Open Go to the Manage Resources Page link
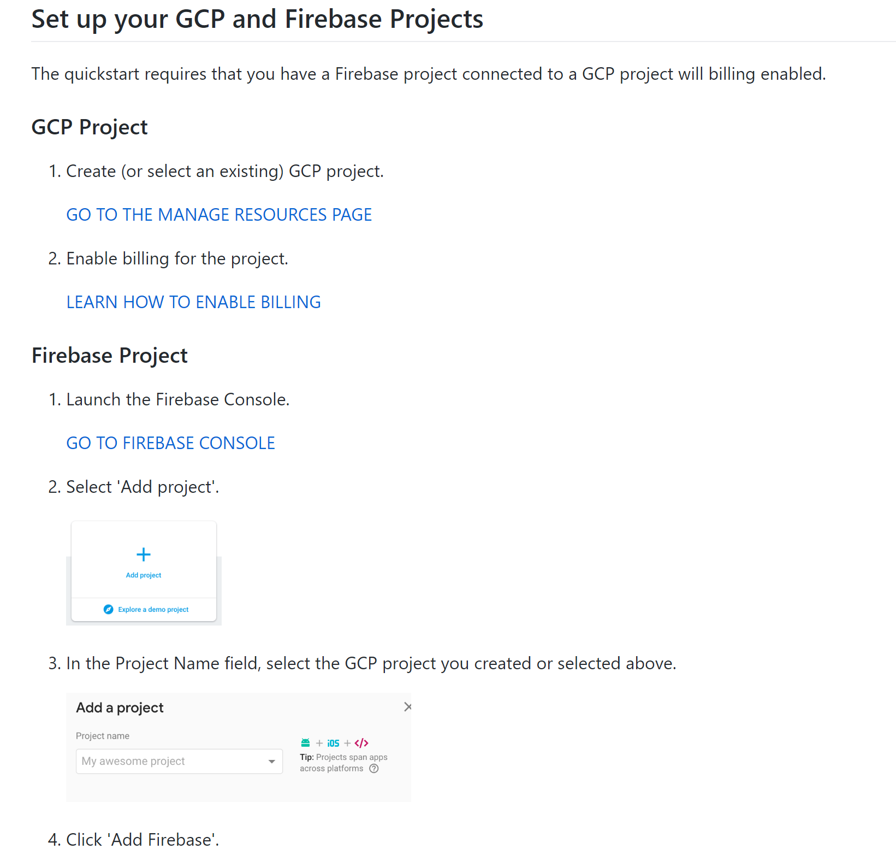The height and width of the screenshot is (861, 896). tap(219, 215)
